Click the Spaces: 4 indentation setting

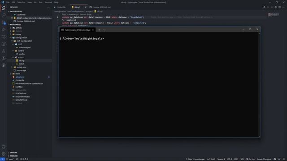point(221,159)
